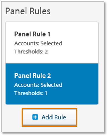The height and width of the screenshot is (136, 108).
Task: Choose the rule with two thresholds
Action: click(x=52, y=43)
